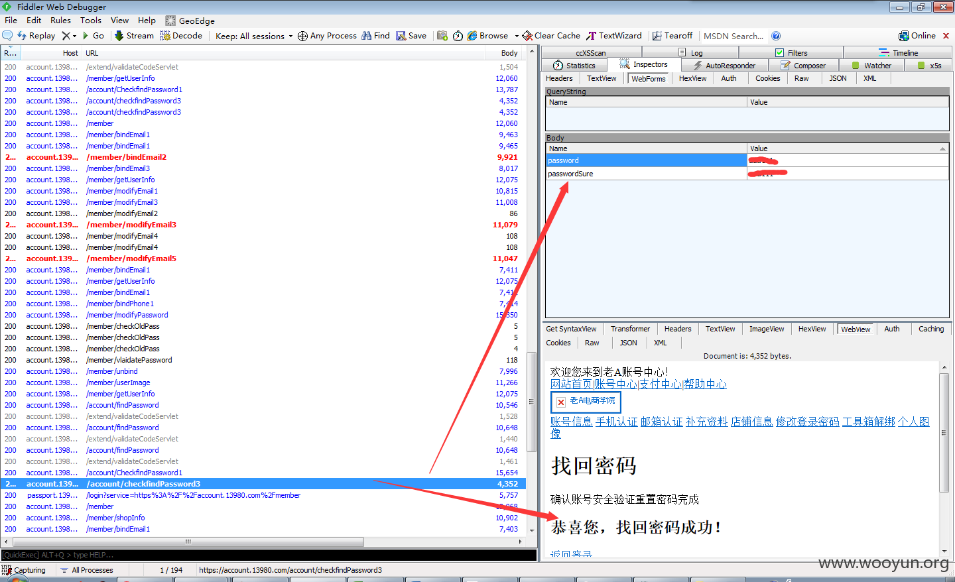Toggle Decode option in toolbar
This screenshot has height=582, width=955.
click(181, 36)
